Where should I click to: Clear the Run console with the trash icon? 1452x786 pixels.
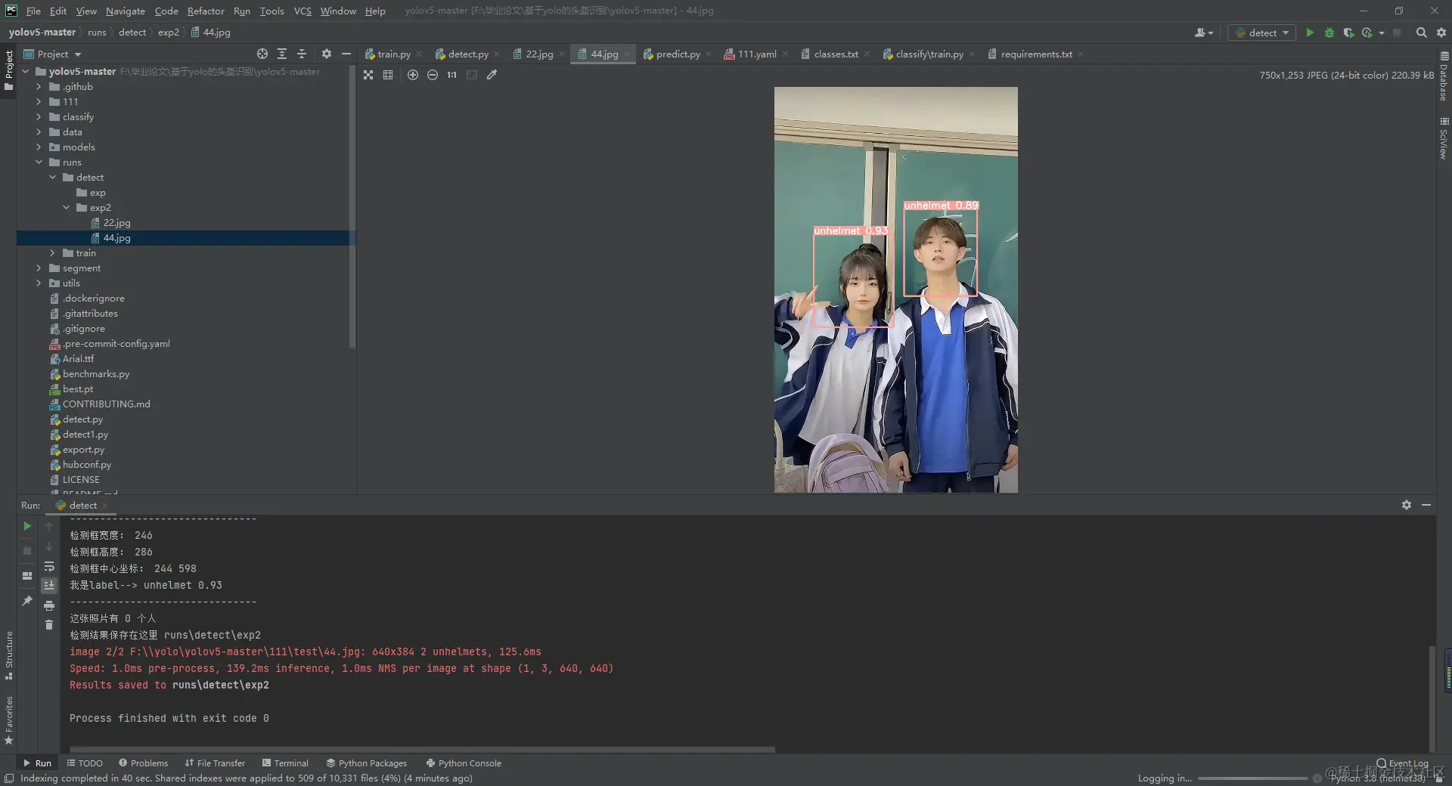pyautogui.click(x=49, y=625)
